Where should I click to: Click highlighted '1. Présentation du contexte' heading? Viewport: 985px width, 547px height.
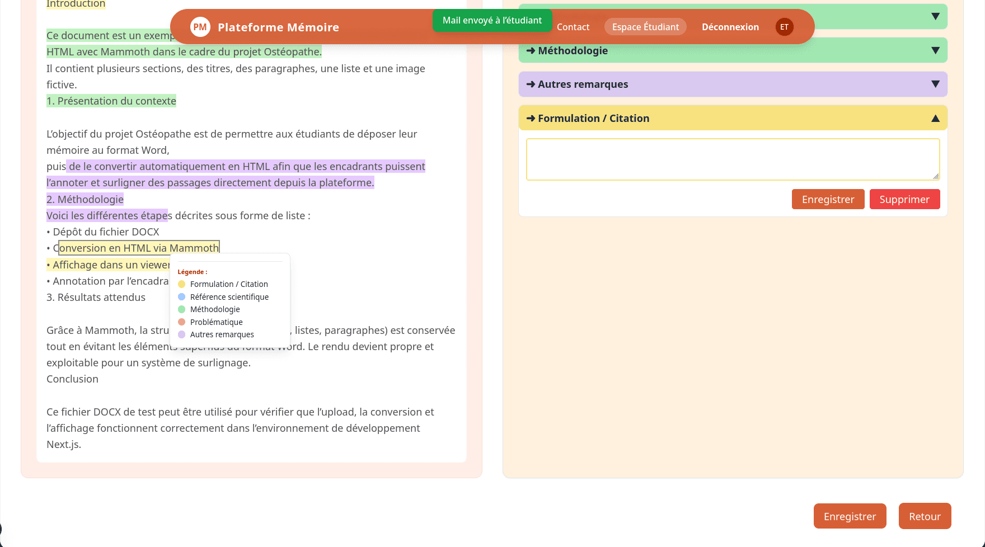point(111,101)
